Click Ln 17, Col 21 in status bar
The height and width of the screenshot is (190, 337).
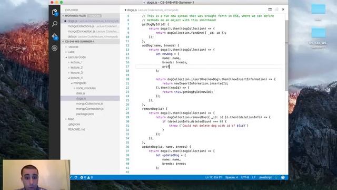pyautogui.click(x=213, y=177)
